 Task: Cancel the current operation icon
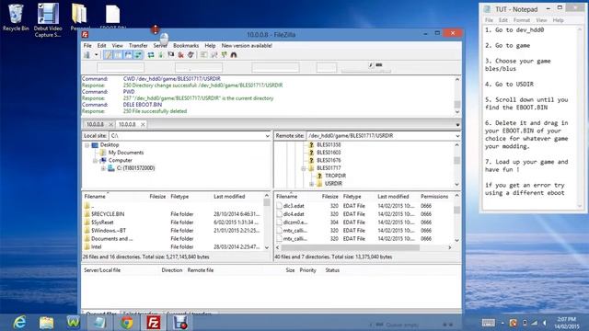(171, 55)
